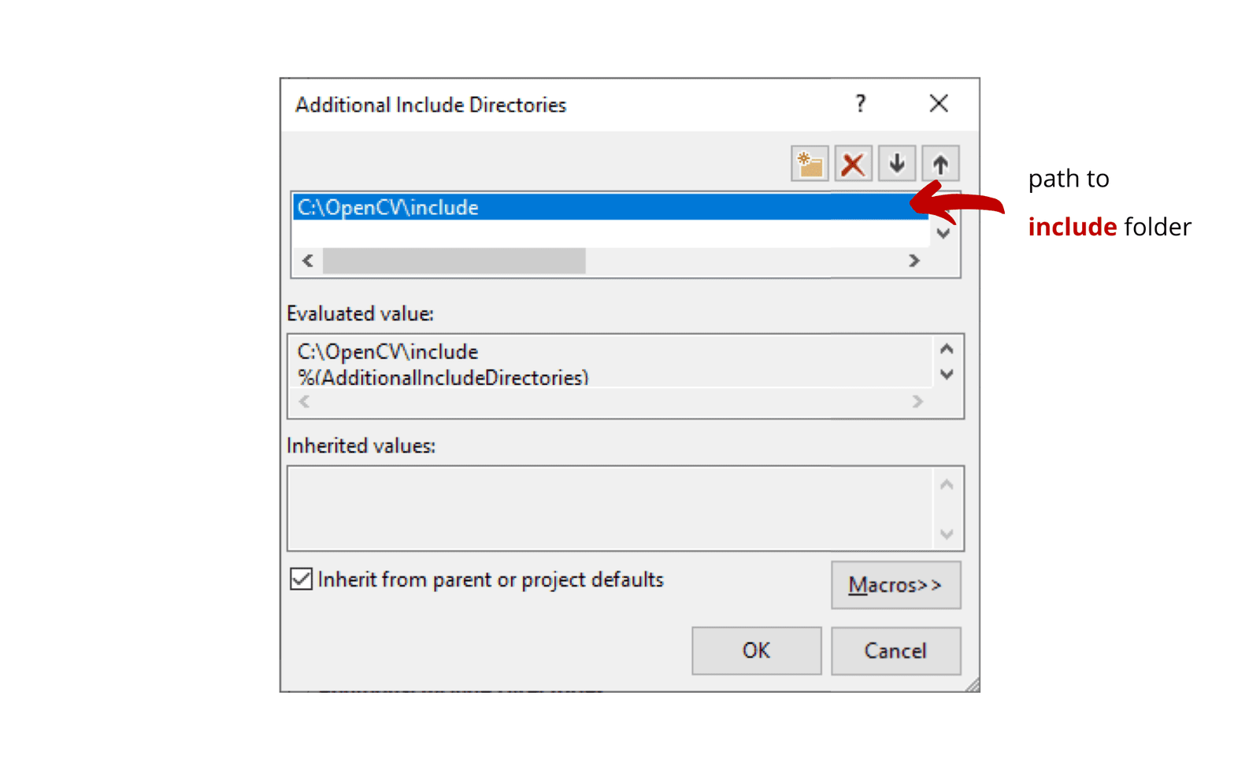The height and width of the screenshot is (770, 1260).
Task: Click the Evaluated value down scroll arrow
Action: pyautogui.click(x=947, y=375)
